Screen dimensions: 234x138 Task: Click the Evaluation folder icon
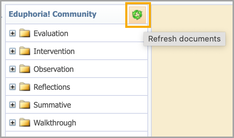[x=25, y=33]
